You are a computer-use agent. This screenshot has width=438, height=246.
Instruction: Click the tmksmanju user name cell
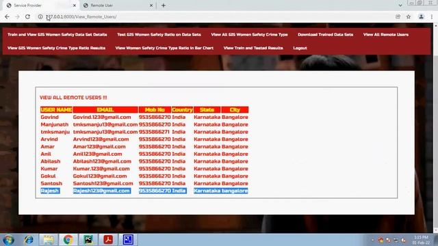coord(55,132)
